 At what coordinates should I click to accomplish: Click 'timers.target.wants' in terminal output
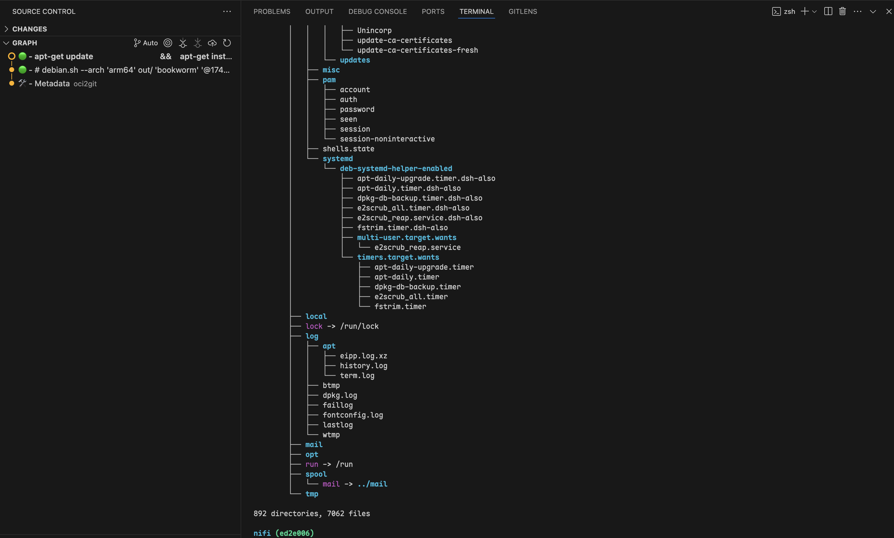pyautogui.click(x=398, y=257)
